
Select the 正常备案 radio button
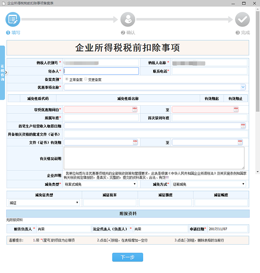(x=66, y=79)
